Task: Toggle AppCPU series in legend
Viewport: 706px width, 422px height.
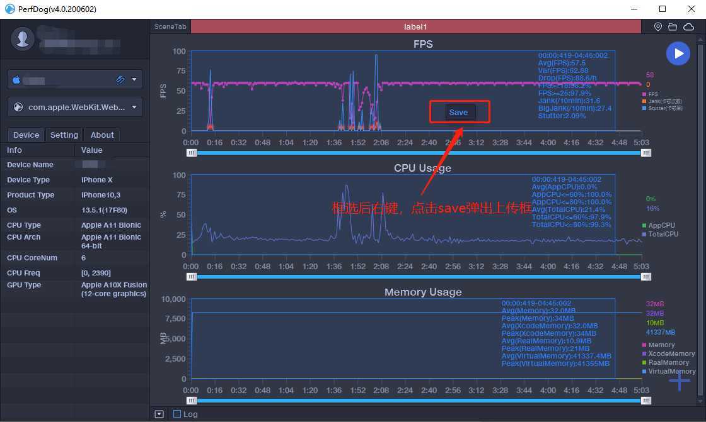Action: [x=658, y=225]
